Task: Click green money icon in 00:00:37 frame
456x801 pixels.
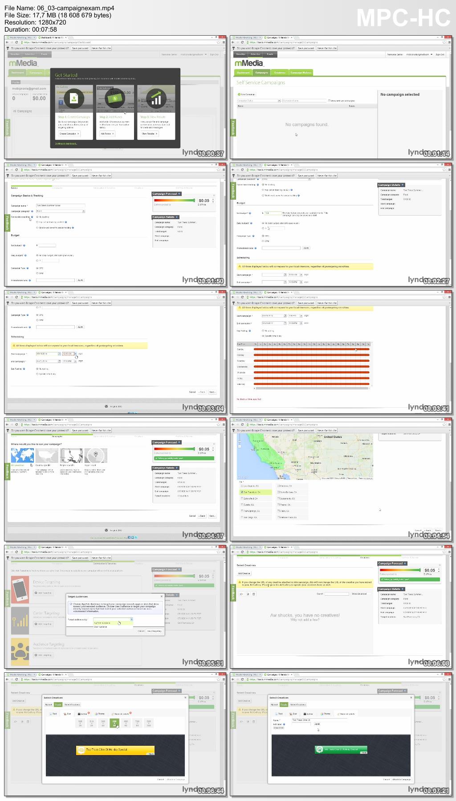Action: pyautogui.click(x=115, y=98)
